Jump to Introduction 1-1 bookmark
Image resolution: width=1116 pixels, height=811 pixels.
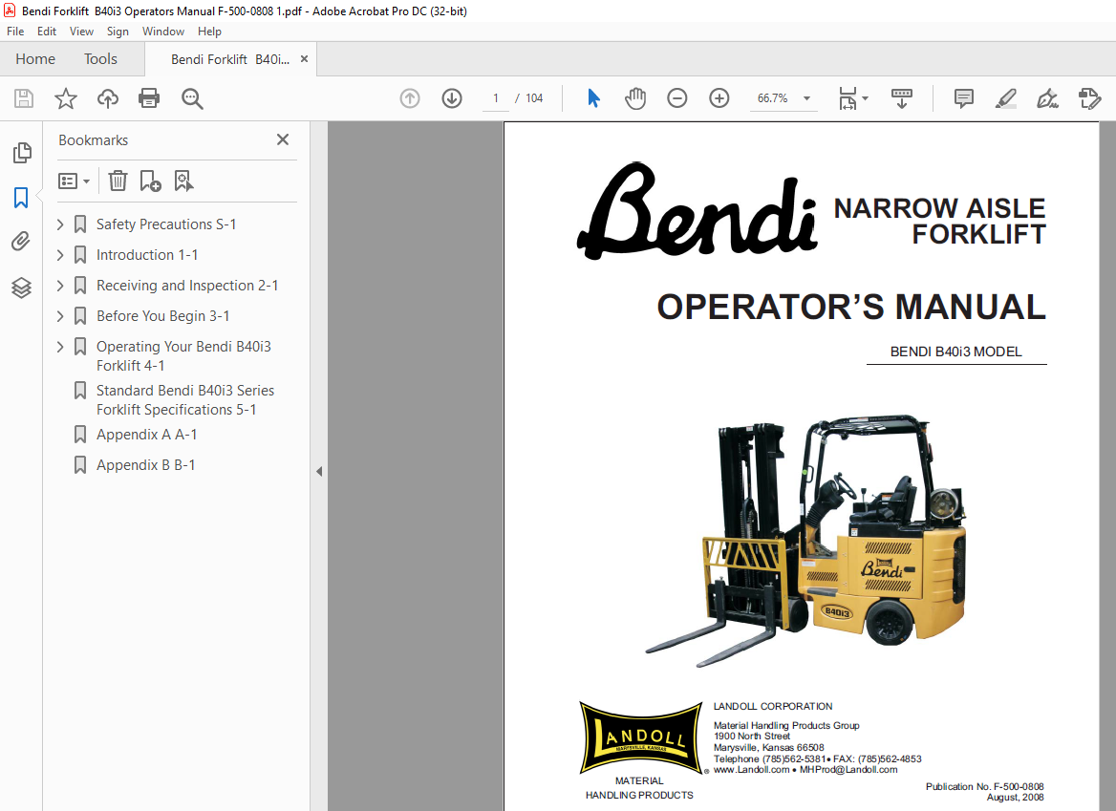147,255
